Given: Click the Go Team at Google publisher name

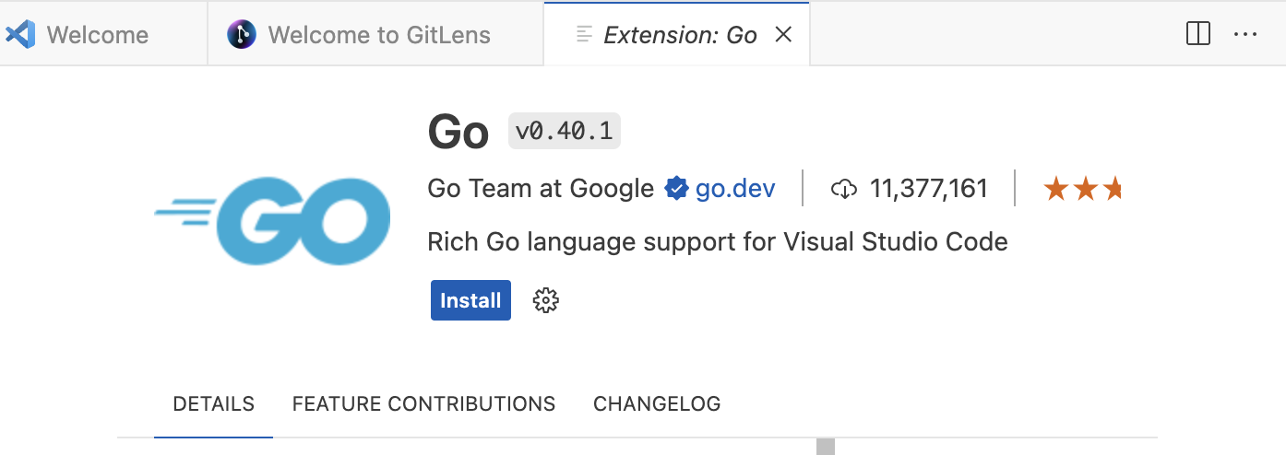Looking at the screenshot, I should 541,189.
